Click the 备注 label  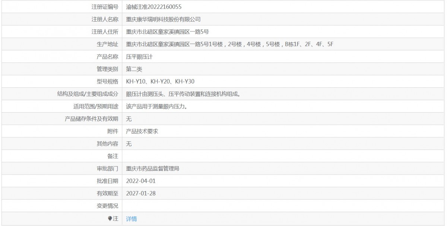pos(113,156)
